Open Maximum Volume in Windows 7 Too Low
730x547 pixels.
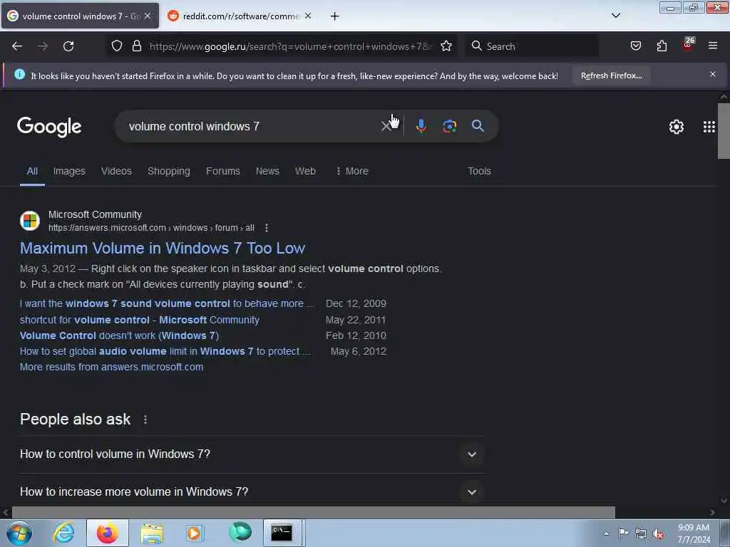click(x=163, y=248)
